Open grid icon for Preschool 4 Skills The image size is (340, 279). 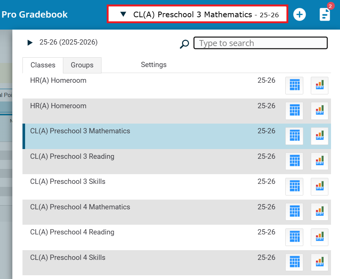294,262
